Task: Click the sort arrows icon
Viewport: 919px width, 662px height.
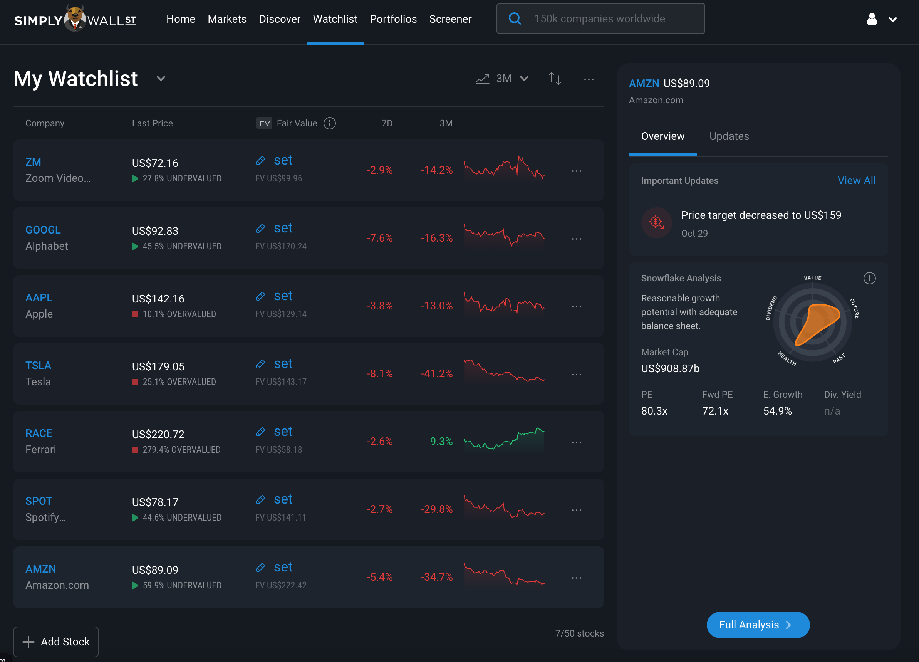Action: [x=555, y=78]
